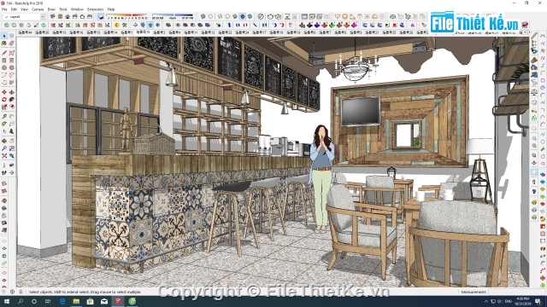Open the Layer0 layer dropdown
This screenshot has width=547, height=307.
click(25, 17)
